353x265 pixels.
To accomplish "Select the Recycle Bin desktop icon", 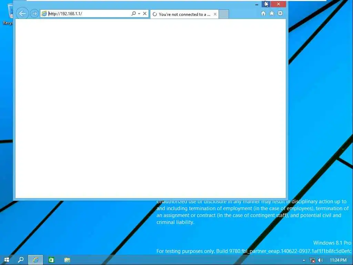I will 9,14.
